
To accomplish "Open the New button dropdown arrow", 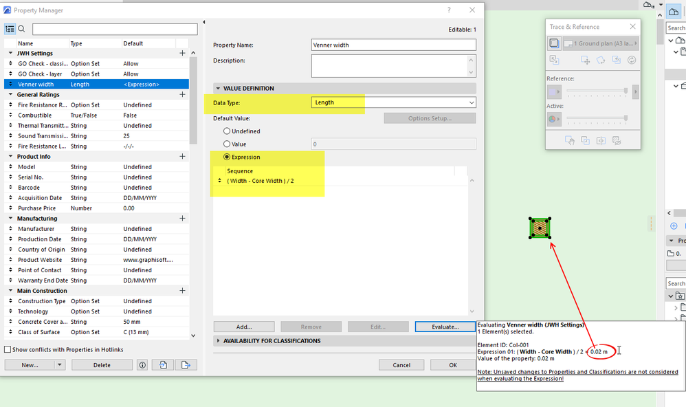I will coord(60,365).
